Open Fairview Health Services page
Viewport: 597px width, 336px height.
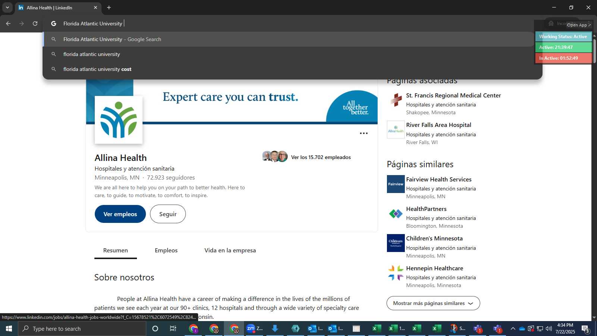point(439,180)
